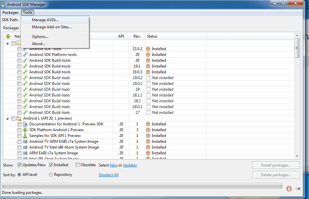Check the ARM EABI v7a System Image checkbox
Screen dimensions: 309x199
19,153
